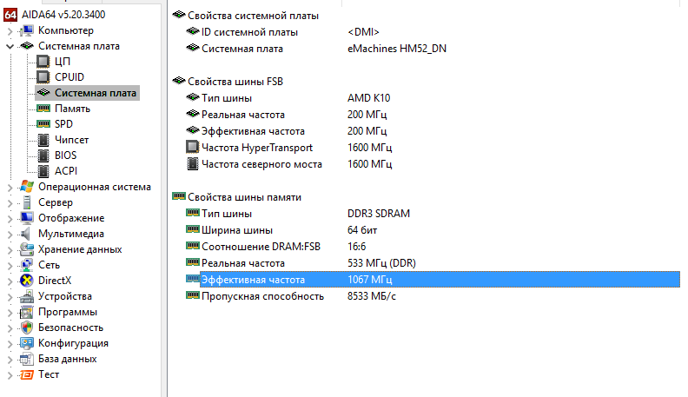Viewport: 688px width, 397px height.
Task: Select the BIOS tree entry
Action: click(65, 155)
